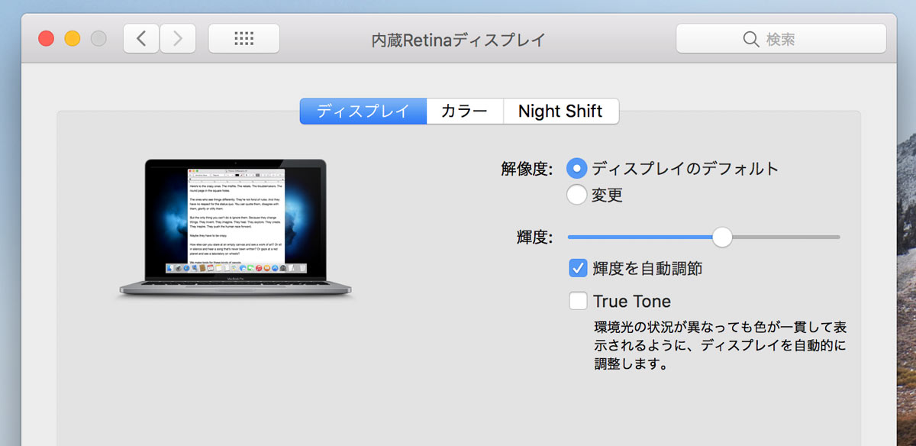Enable the True Tone checkbox
Viewport: 916px width, 446px height.
tap(578, 300)
